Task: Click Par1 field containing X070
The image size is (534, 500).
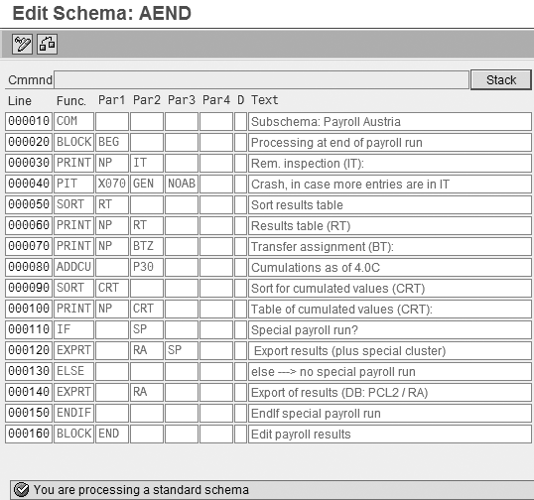Action: click(112, 184)
